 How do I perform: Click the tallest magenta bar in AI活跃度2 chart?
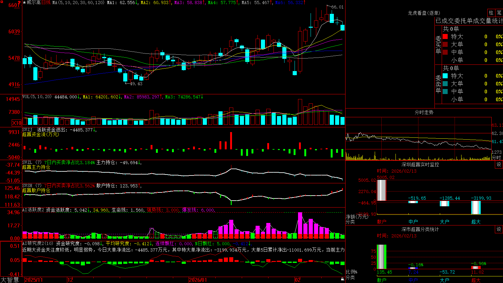click(x=300, y=225)
